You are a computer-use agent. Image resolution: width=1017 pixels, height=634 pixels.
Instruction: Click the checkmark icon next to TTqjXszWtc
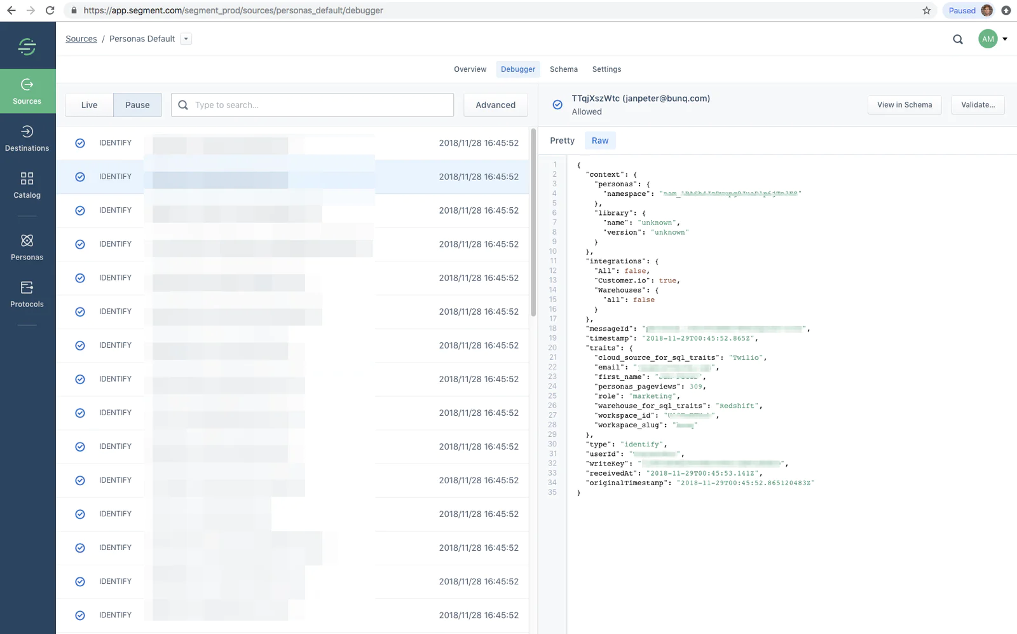(556, 105)
